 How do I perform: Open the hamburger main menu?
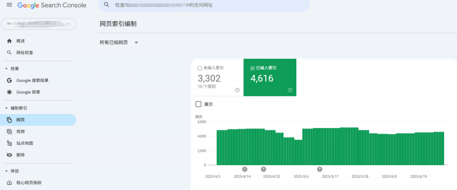[9, 5]
